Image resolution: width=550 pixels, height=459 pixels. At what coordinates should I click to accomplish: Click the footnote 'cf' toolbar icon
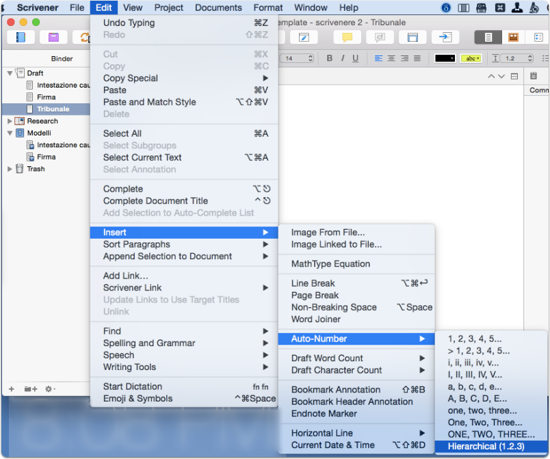tap(380, 37)
